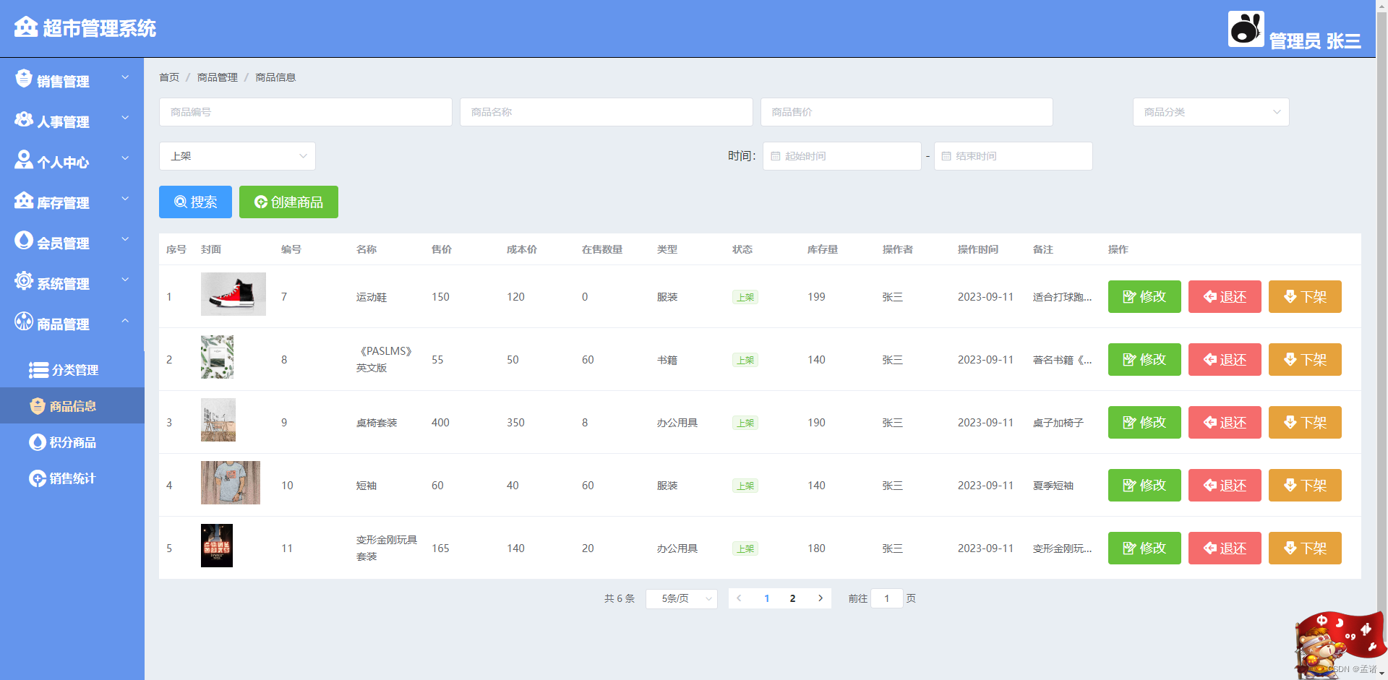The image size is (1388, 680).
Task: Click the 商品名称 input field
Action: tap(606, 112)
